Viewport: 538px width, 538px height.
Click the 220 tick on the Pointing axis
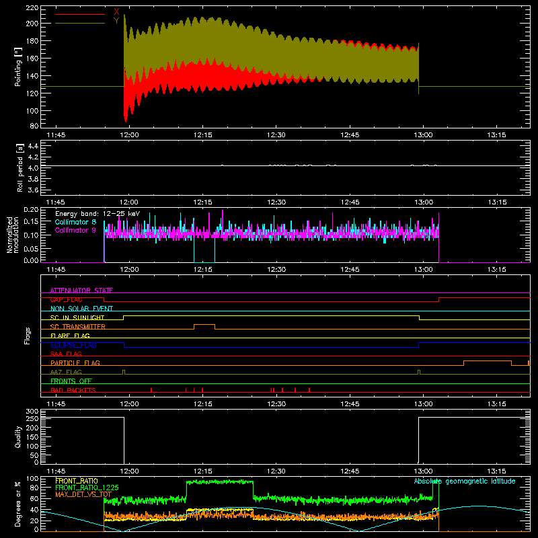[x=32, y=7]
